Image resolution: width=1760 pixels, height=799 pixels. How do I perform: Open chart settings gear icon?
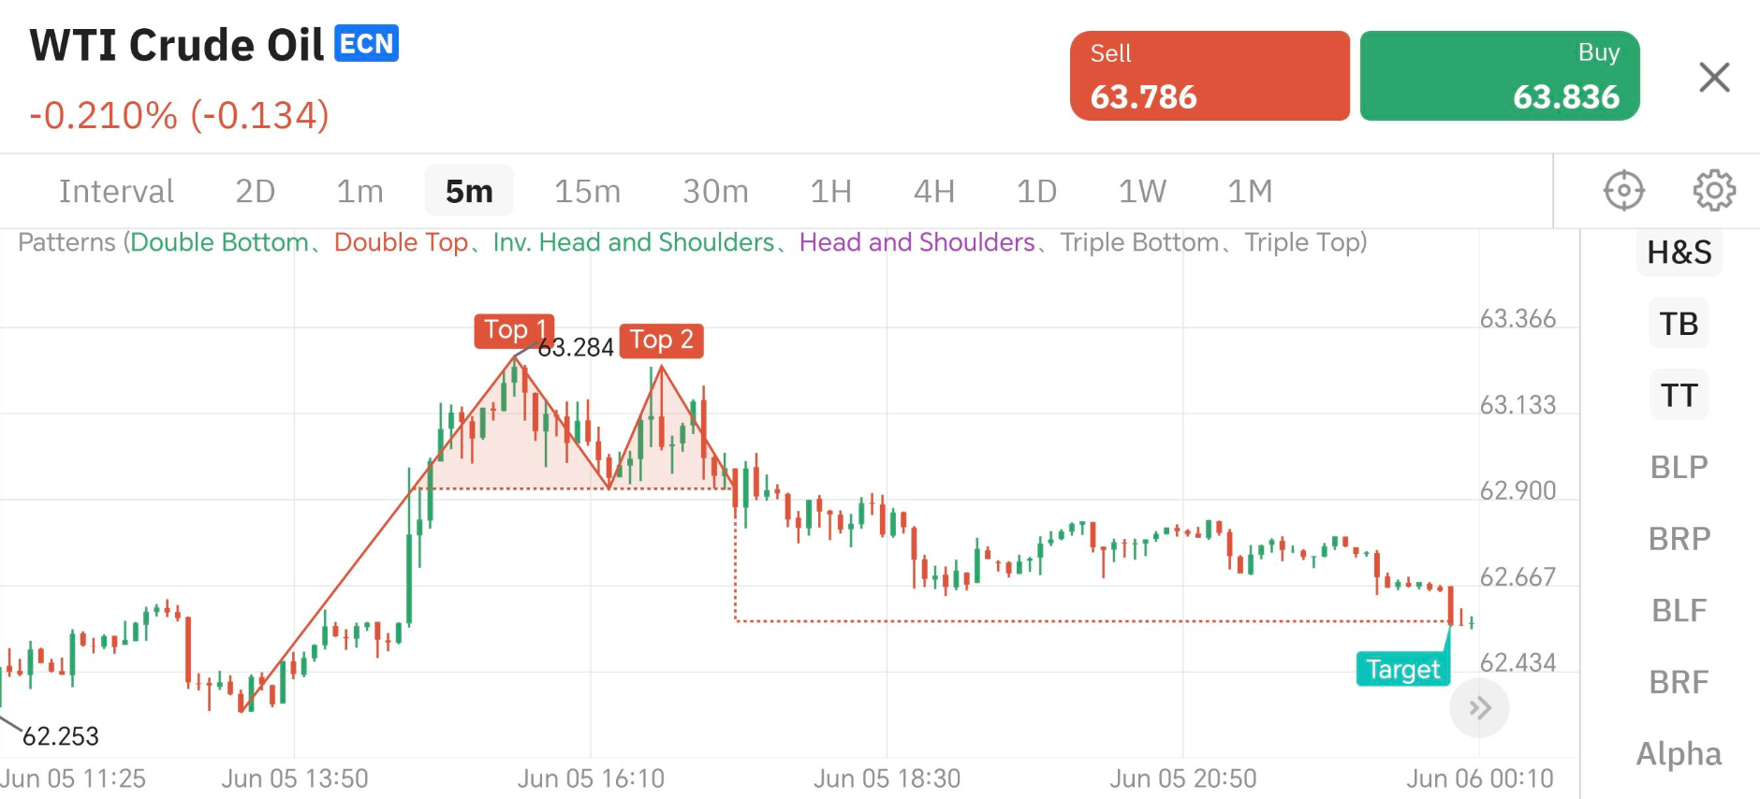pos(1714,191)
